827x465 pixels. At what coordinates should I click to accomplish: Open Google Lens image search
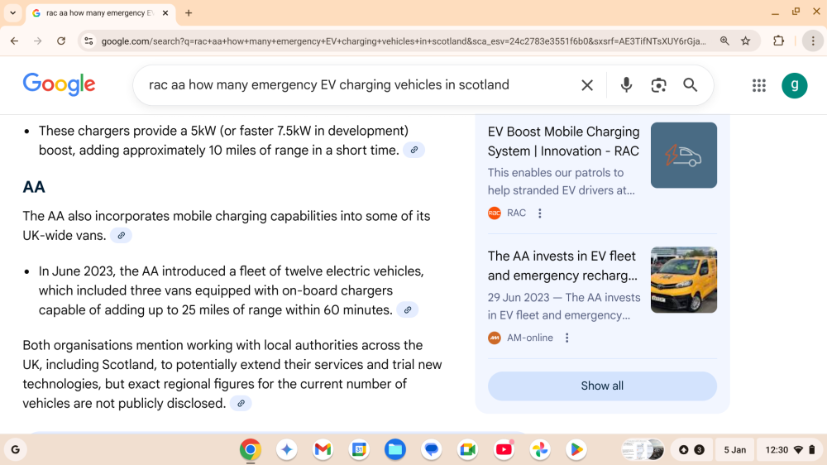click(658, 85)
